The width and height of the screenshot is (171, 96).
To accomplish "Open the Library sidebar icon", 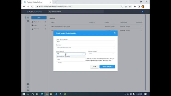I will pos(28,21).
